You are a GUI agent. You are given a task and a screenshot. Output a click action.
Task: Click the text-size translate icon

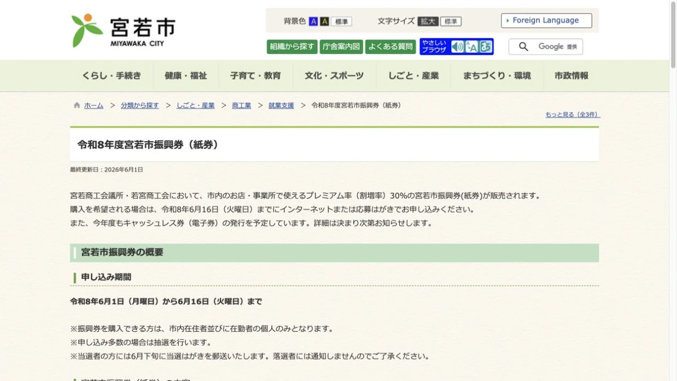tap(471, 47)
